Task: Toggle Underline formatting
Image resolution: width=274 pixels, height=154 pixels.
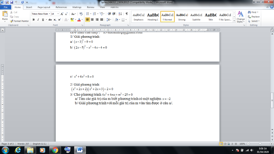Action: [43, 20]
